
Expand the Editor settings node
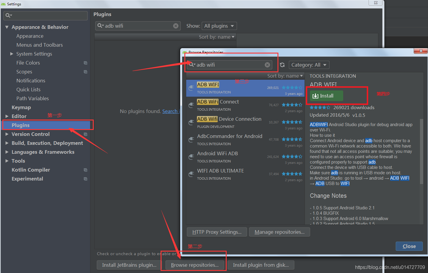click(7, 116)
